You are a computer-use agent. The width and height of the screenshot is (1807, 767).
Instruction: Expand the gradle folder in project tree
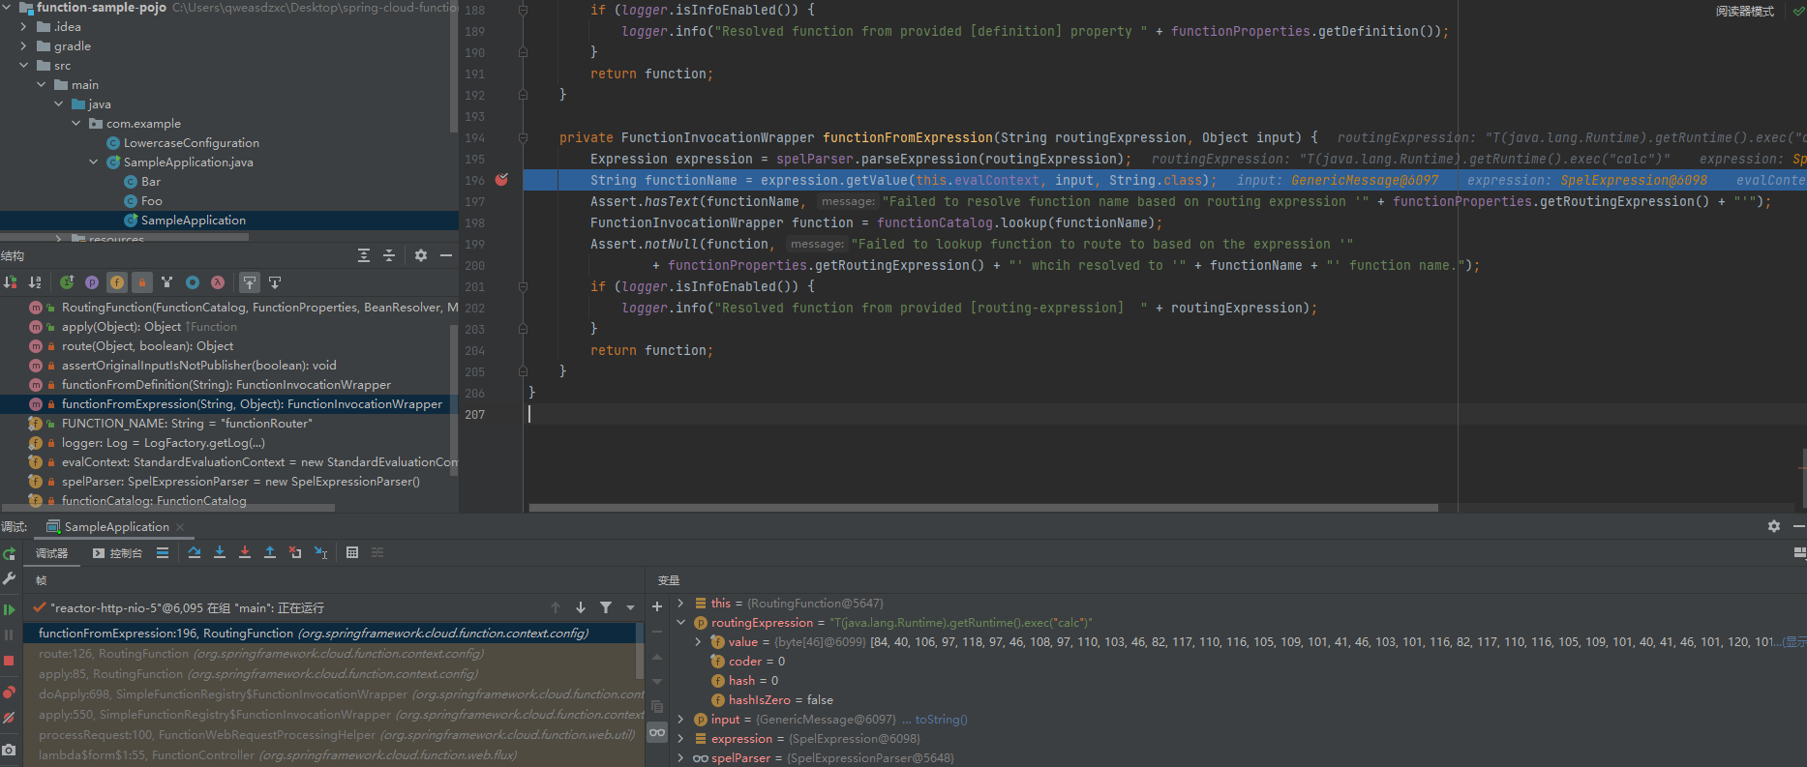point(24,46)
